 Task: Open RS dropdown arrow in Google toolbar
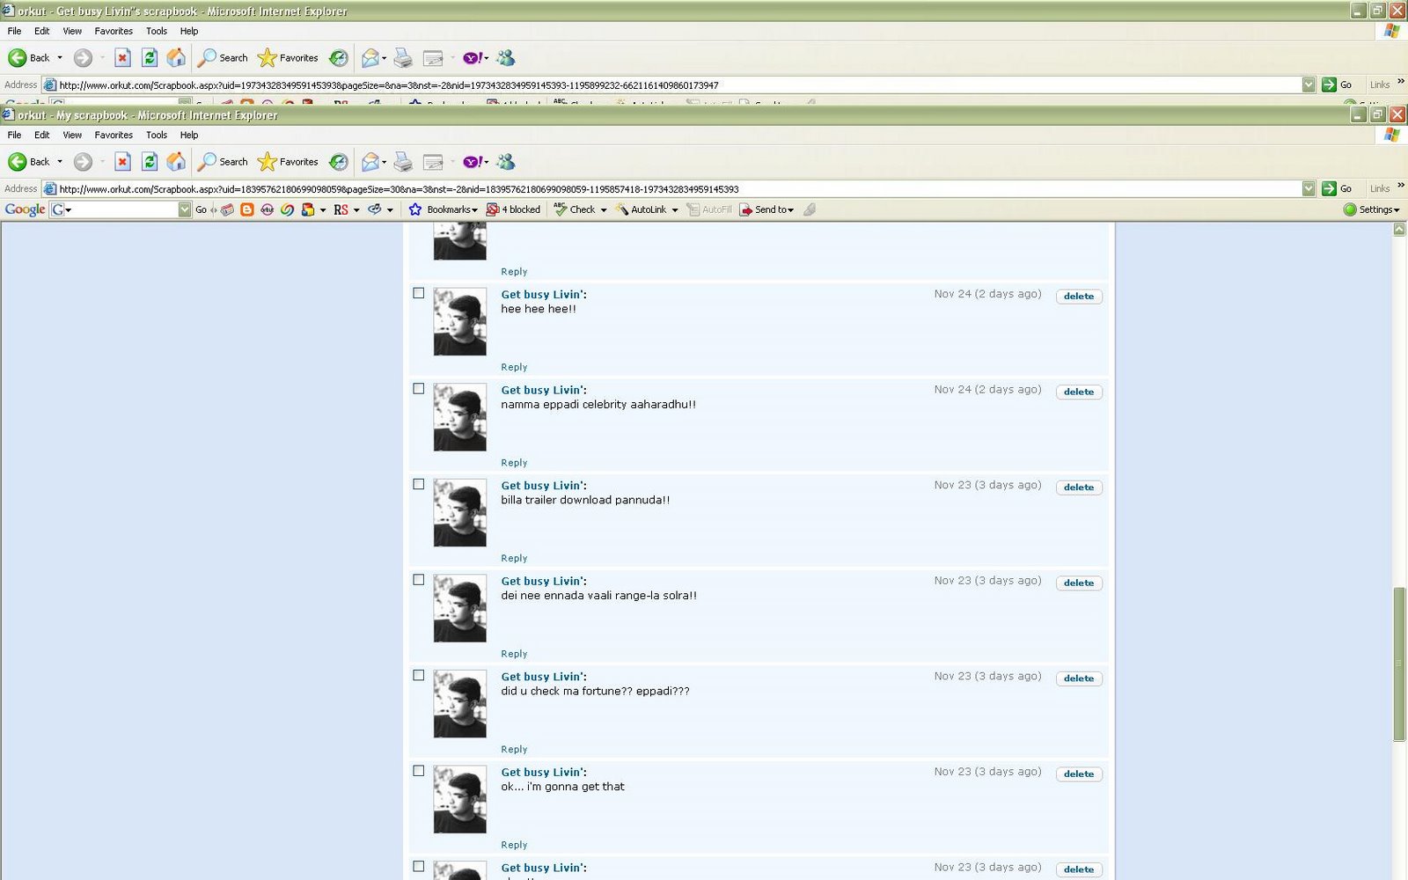[356, 210]
